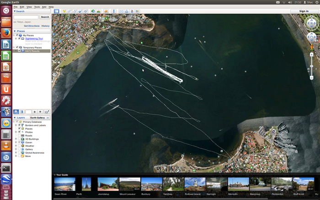
Task: Open the View menu
Action: (29, 7)
